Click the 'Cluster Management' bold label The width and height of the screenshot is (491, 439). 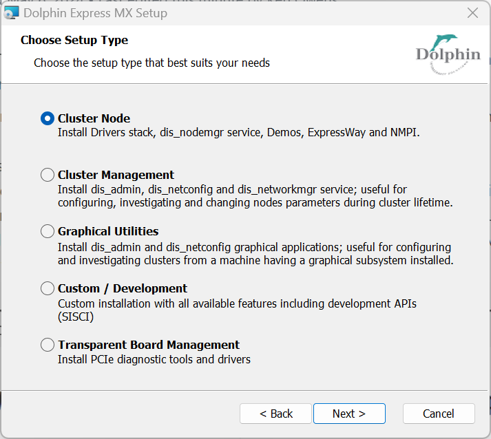[116, 175]
